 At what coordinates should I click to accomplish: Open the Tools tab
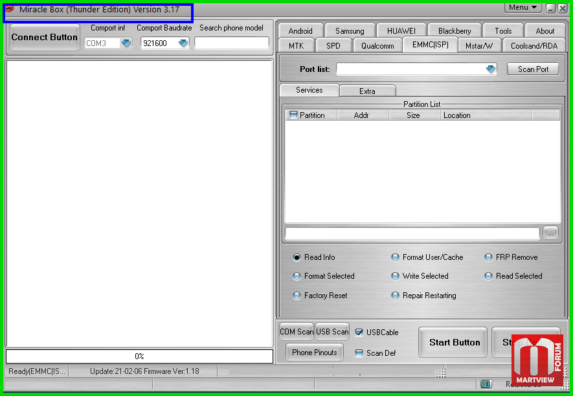click(503, 30)
